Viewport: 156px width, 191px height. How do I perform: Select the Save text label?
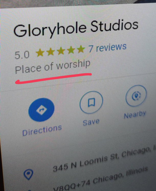91,122
